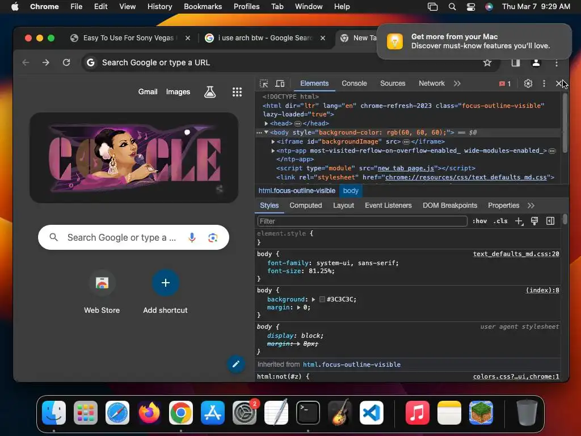Share the doodle via share icon

click(x=220, y=188)
